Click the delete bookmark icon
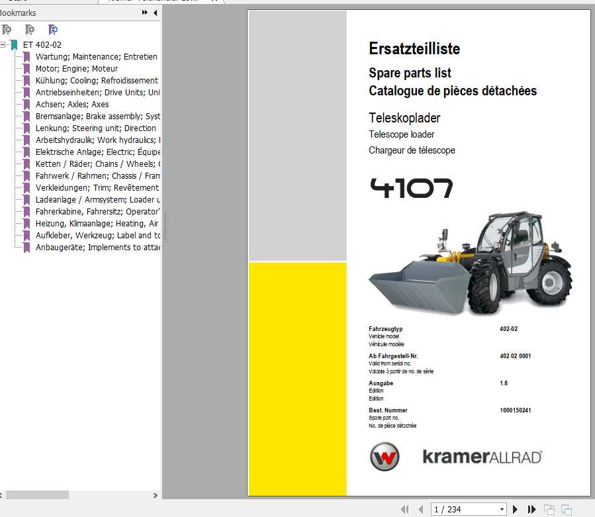Viewport: 595px width, 517px height. [7, 30]
